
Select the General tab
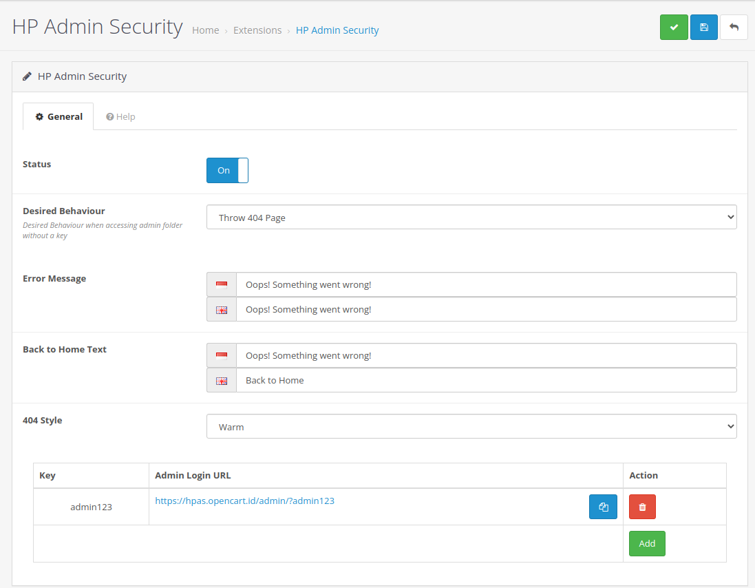coord(59,117)
